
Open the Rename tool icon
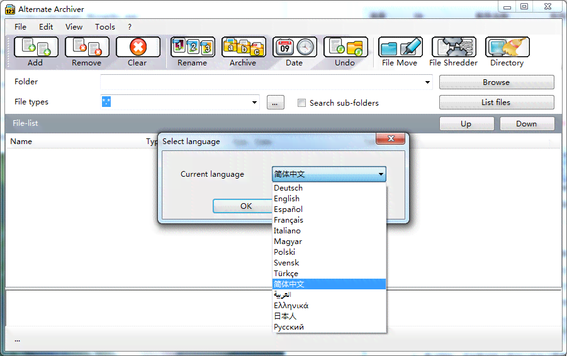(193, 47)
